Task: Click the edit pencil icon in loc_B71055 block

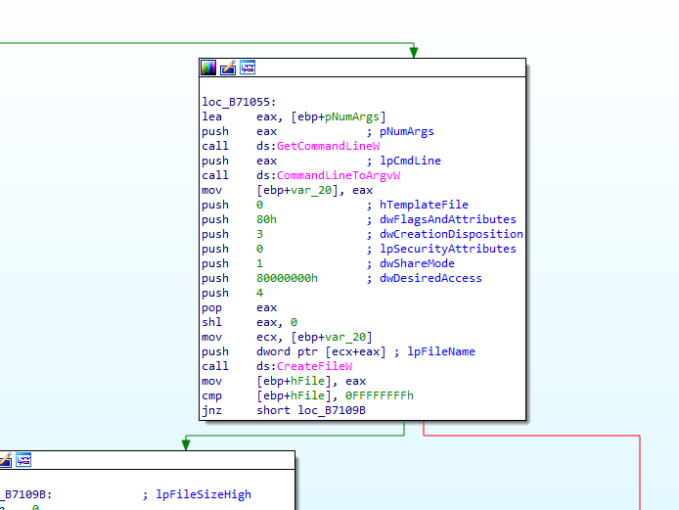Action: point(228,68)
